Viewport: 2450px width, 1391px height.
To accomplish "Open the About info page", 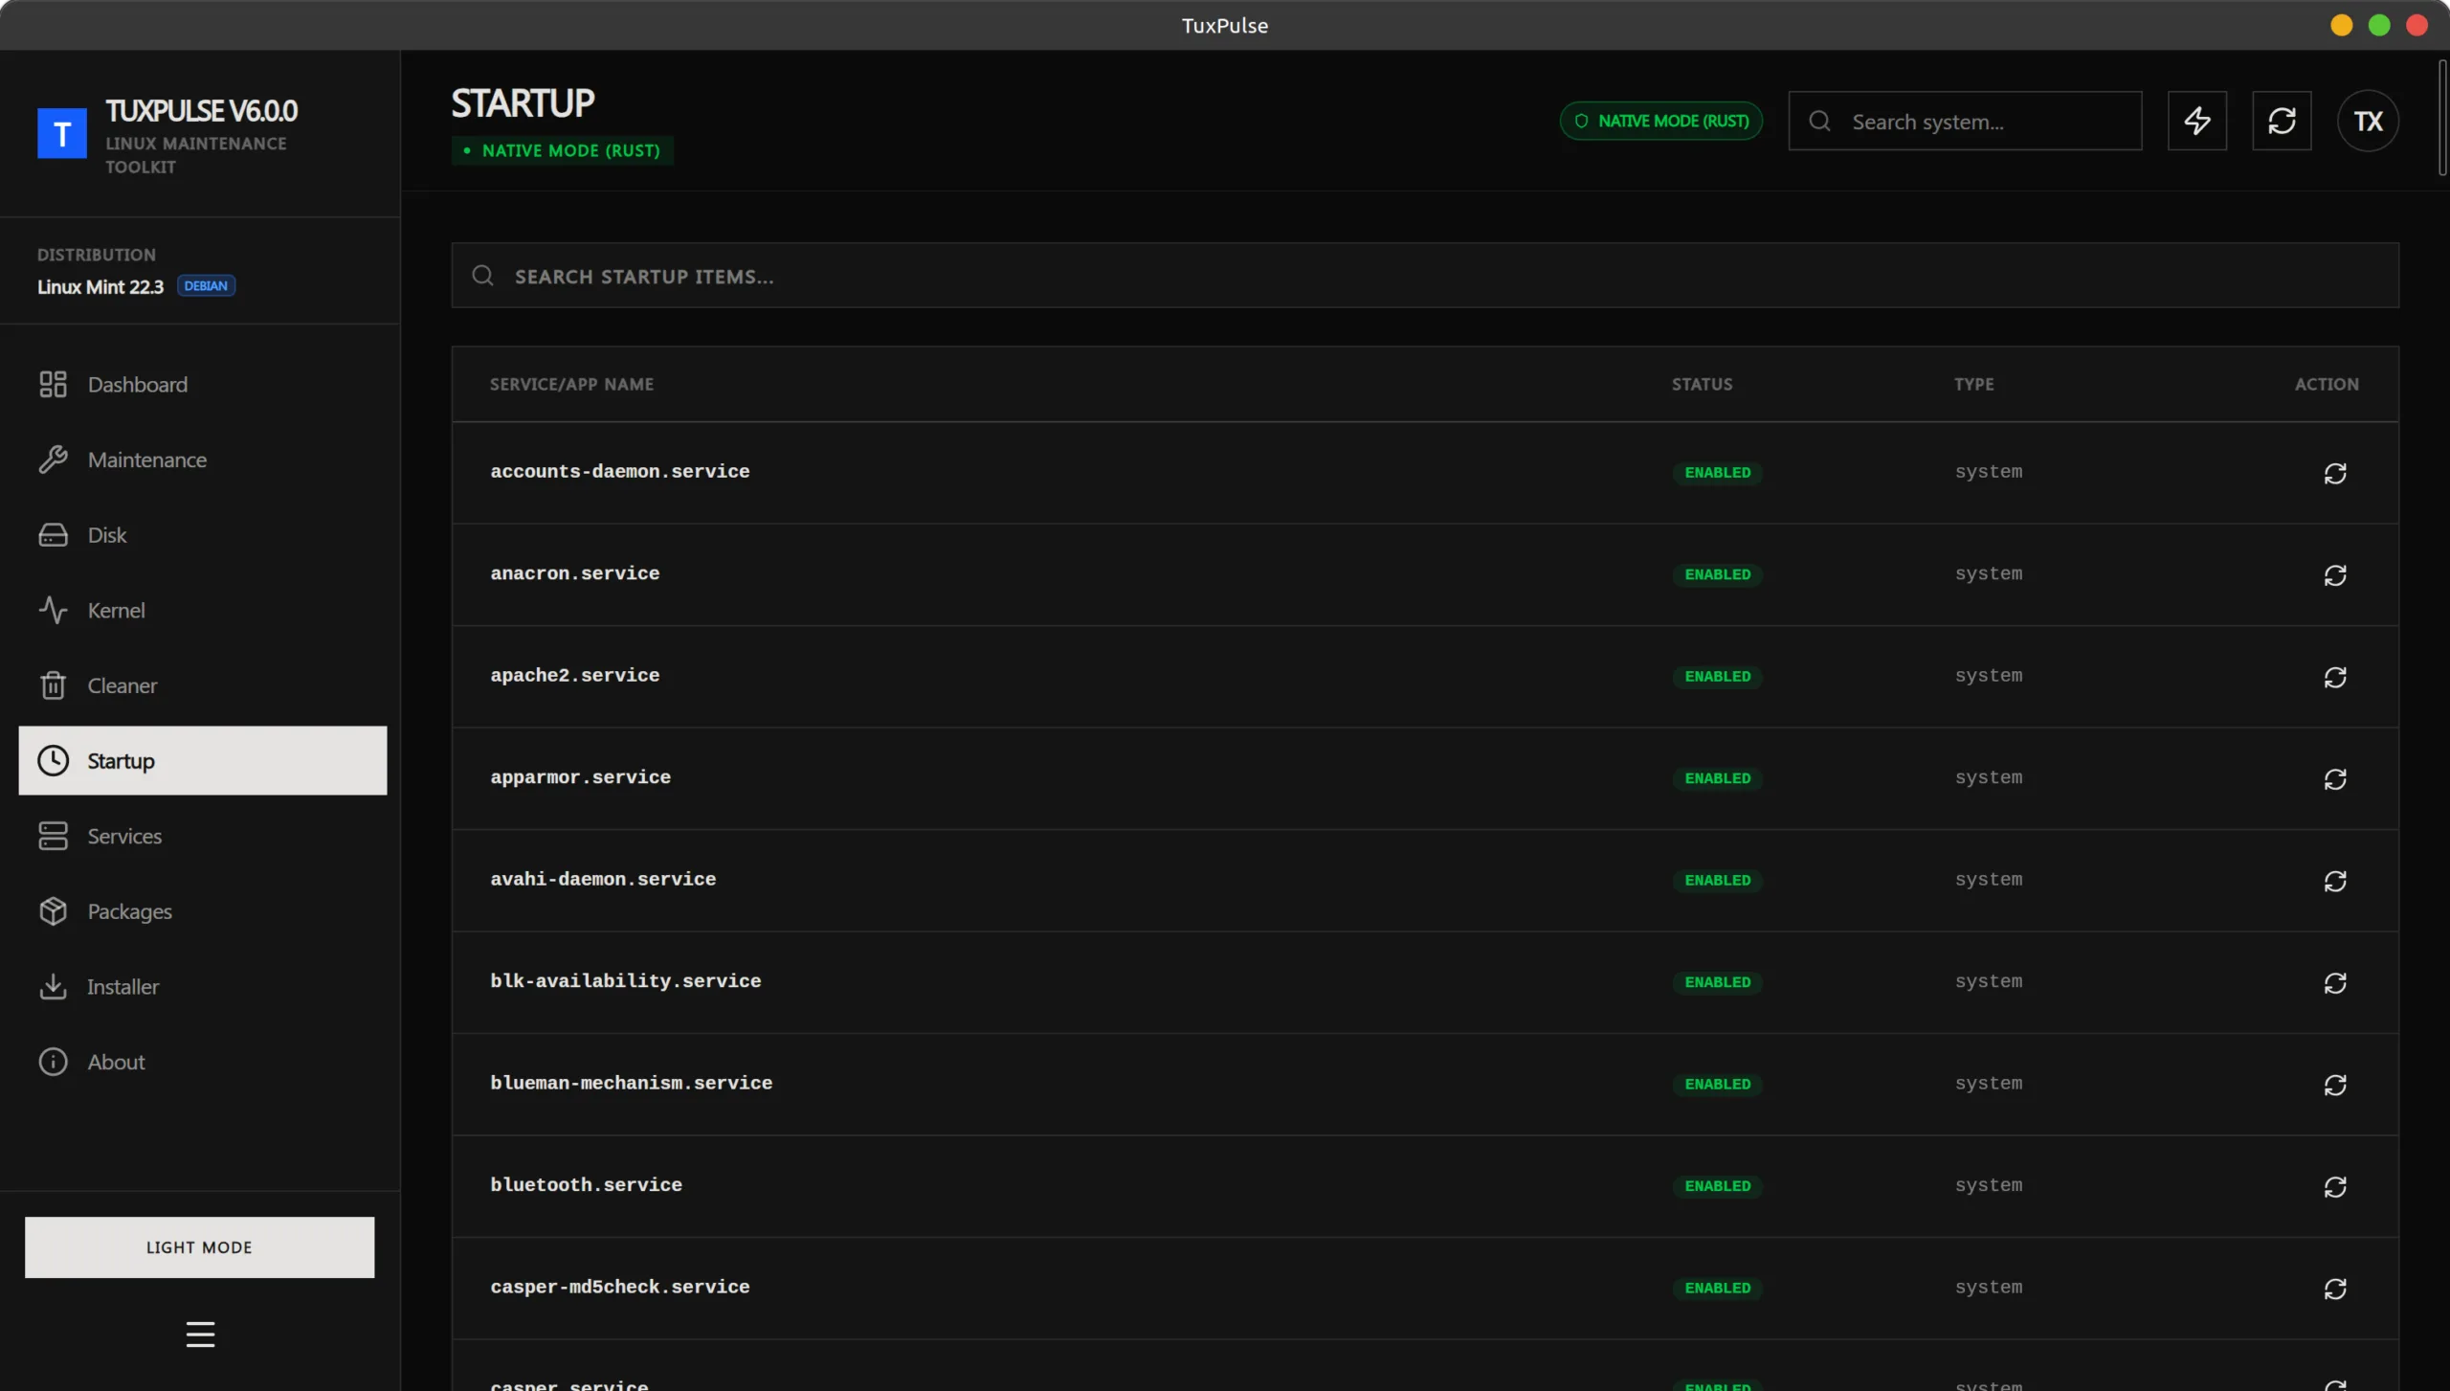I will (x=115, y=1062).
